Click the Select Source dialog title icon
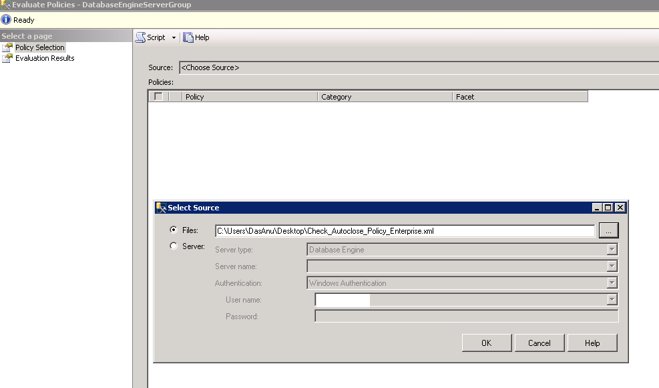This screenshot has height=388, width=659. click(x=161, y=208)
